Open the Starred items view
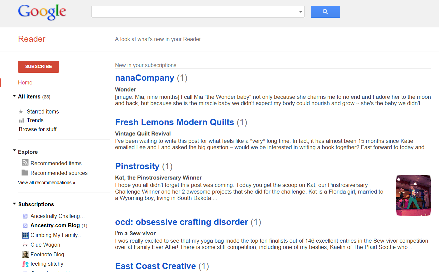The width and height of the screenshot is (439, 272). coord(43,111)
